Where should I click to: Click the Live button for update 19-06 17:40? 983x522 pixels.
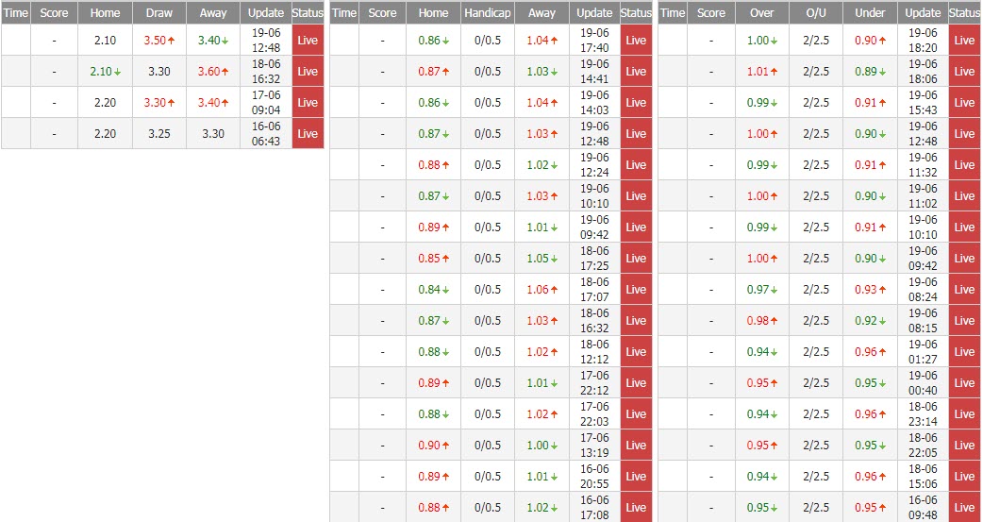tap(636, 41)
